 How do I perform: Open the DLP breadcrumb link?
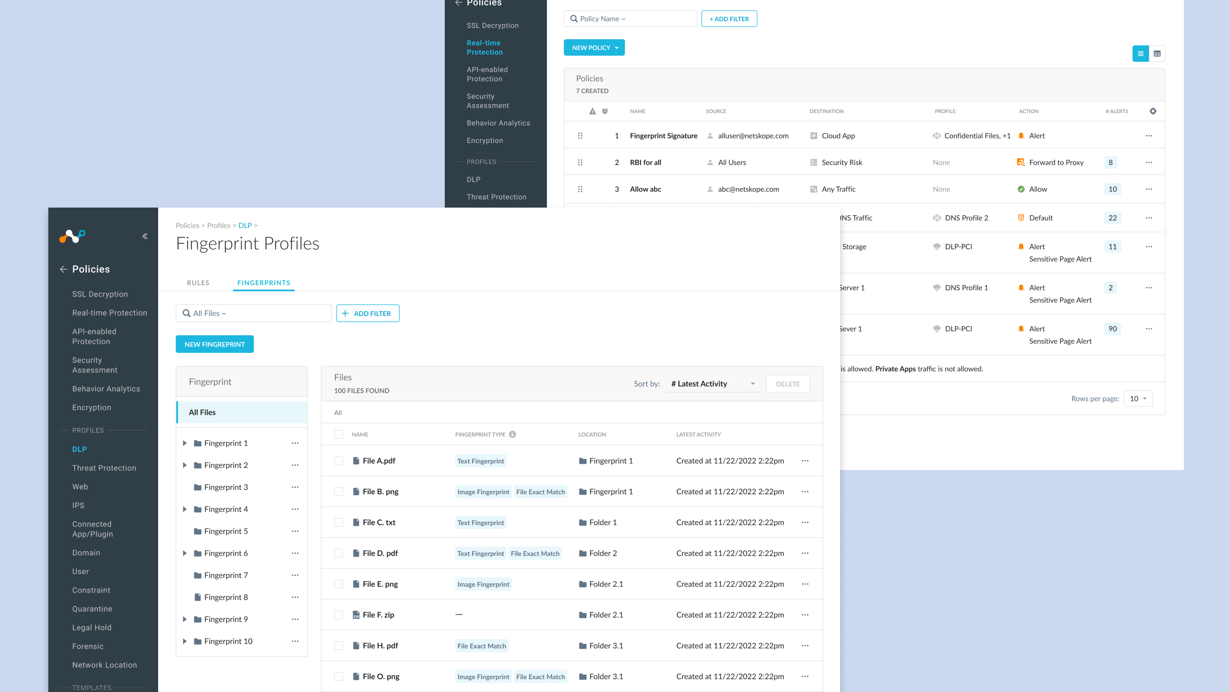click(245, 226)
